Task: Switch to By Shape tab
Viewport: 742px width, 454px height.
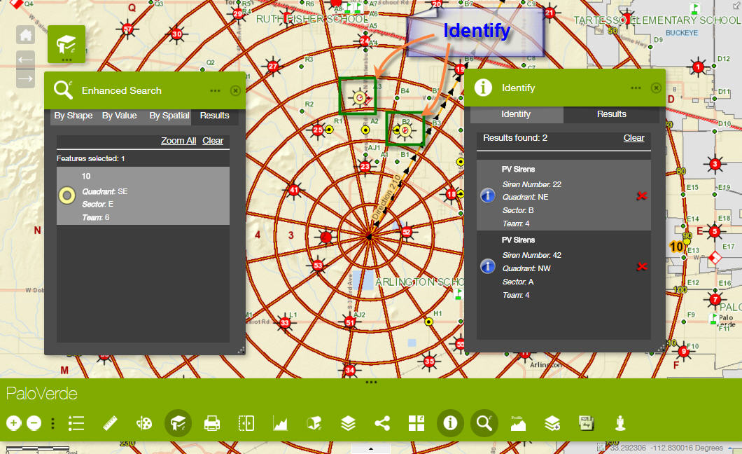Action: [x=73, y=116]
